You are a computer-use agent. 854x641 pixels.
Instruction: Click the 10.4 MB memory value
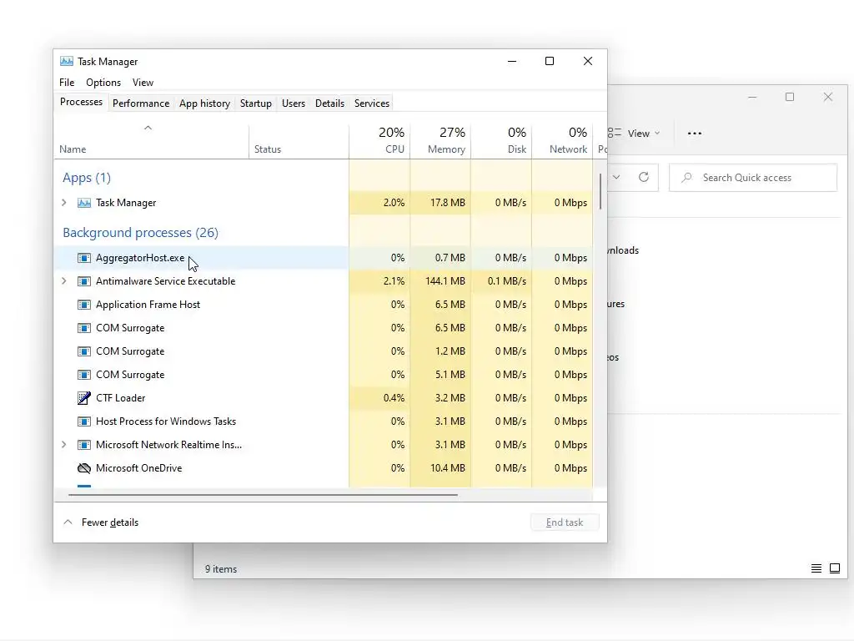(448, 468)
